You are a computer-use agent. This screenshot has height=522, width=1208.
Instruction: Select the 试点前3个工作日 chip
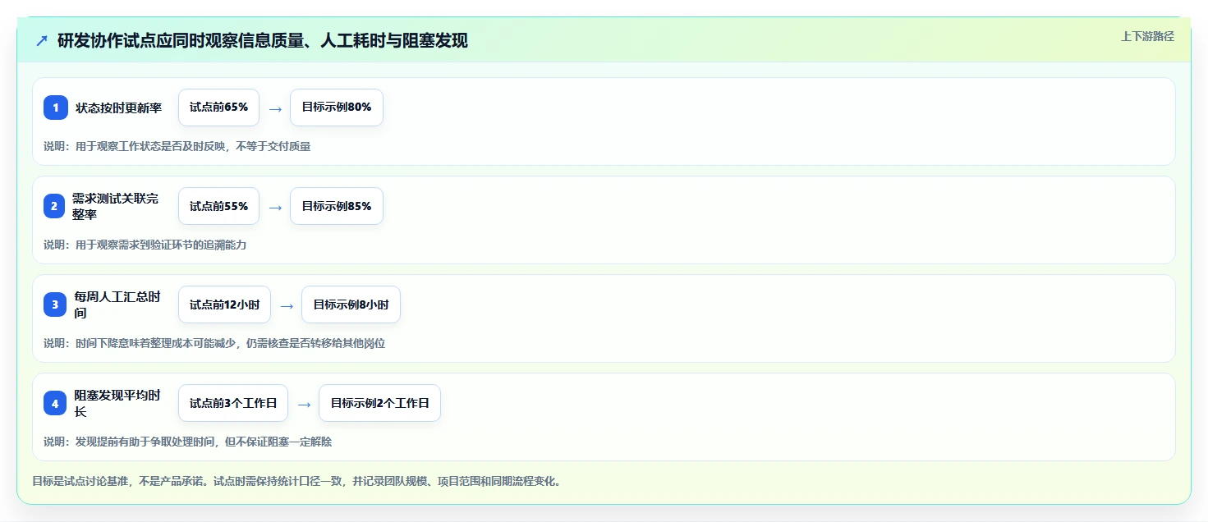[233, 403]
